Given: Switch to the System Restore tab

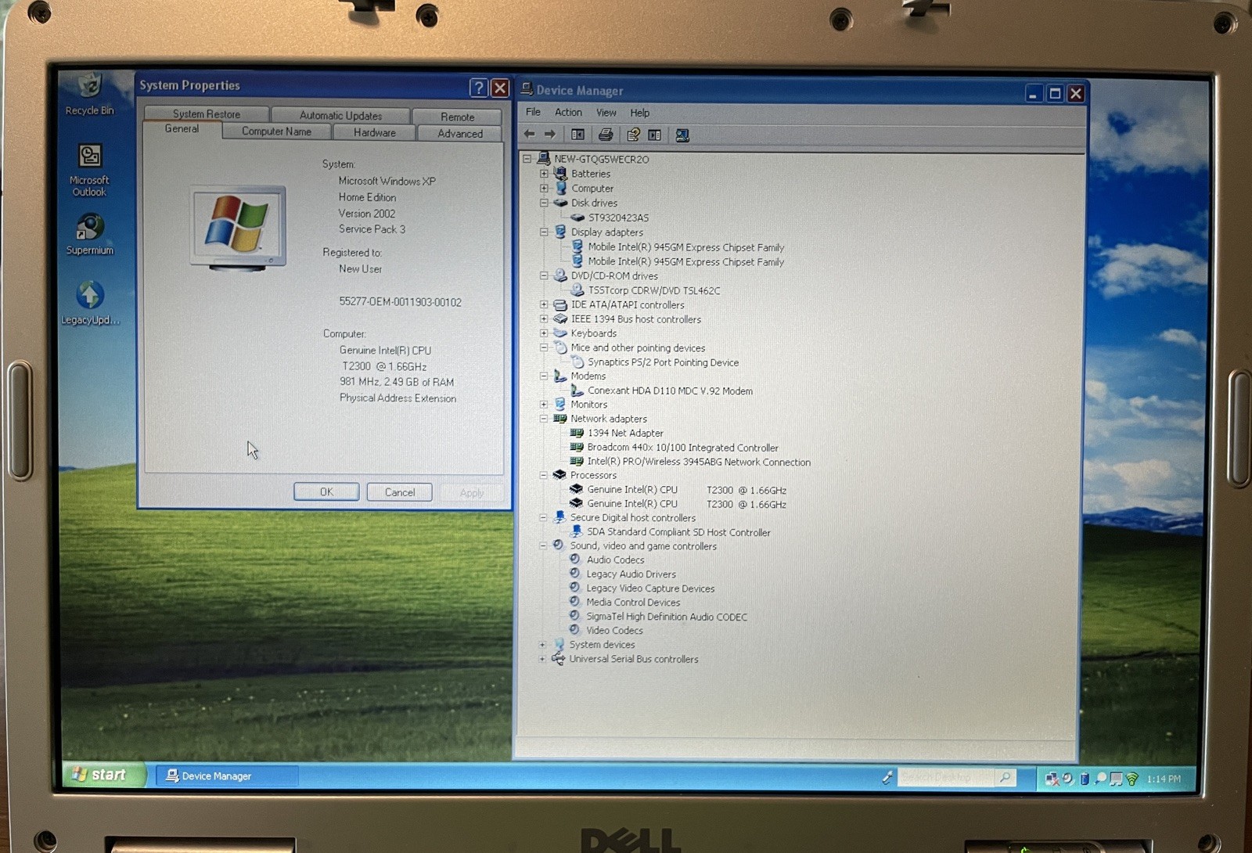Looking at the screenshot, I should pos(207,113).
